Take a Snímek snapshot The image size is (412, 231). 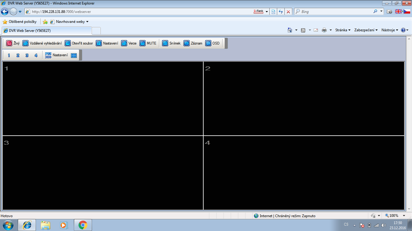(x=171, y=43)
